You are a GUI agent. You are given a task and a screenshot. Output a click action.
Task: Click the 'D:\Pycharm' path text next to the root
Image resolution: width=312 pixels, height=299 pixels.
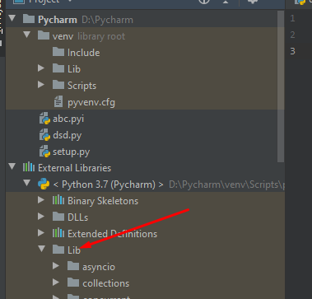click(107, 20)
